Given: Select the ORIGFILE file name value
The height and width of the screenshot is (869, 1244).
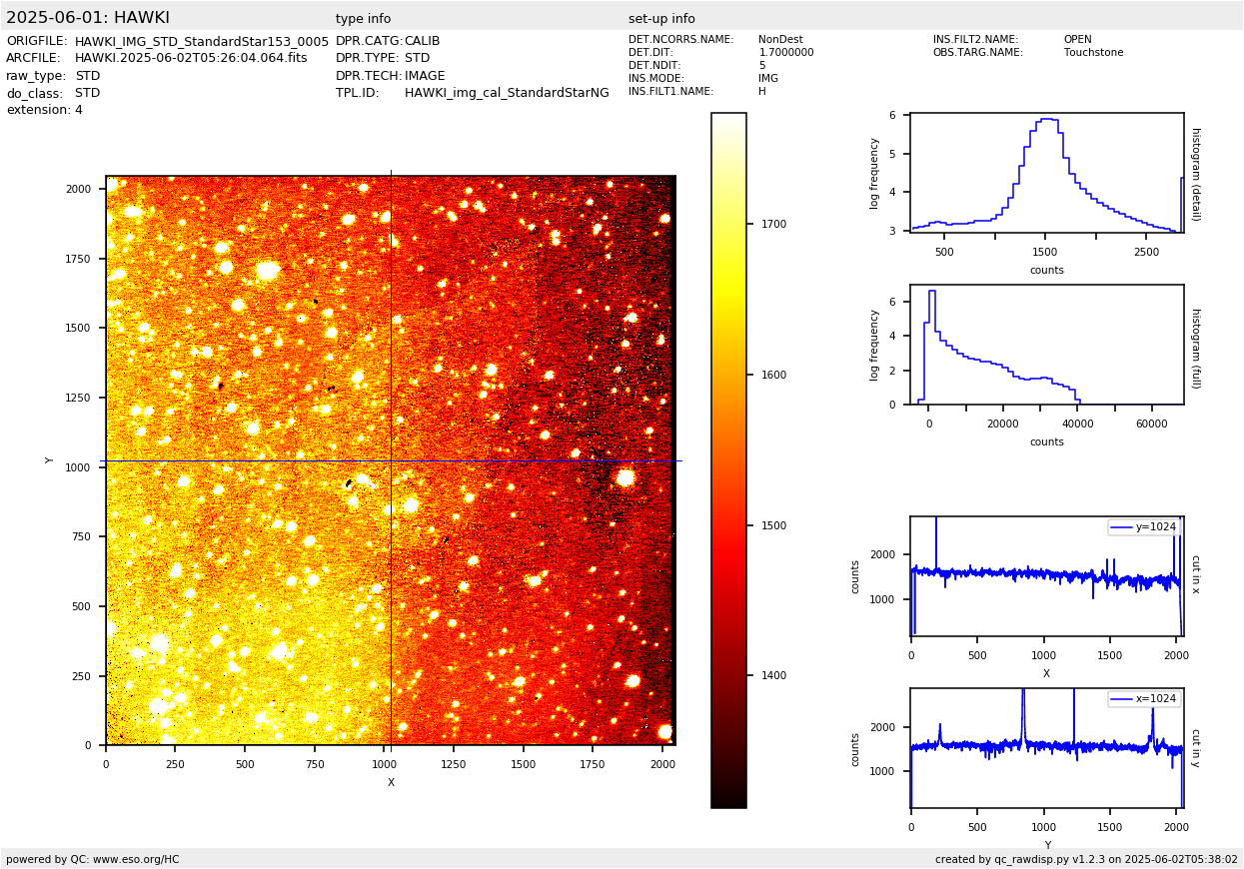Looking at the screenshot, I should 202,42.
